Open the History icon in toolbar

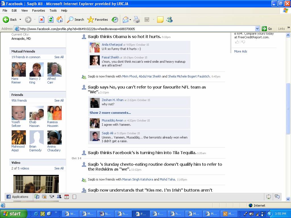(x=115, y=20)
